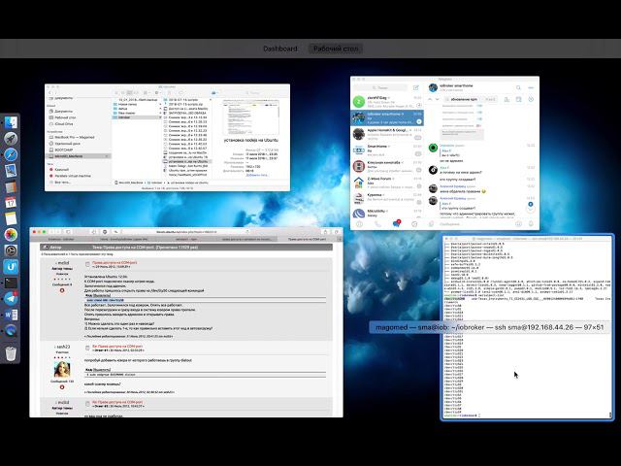
Task: Open the blue U app in Dock
Action: point(11,267)
